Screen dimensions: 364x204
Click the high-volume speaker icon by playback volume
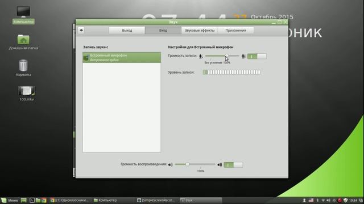pos(220,165)
